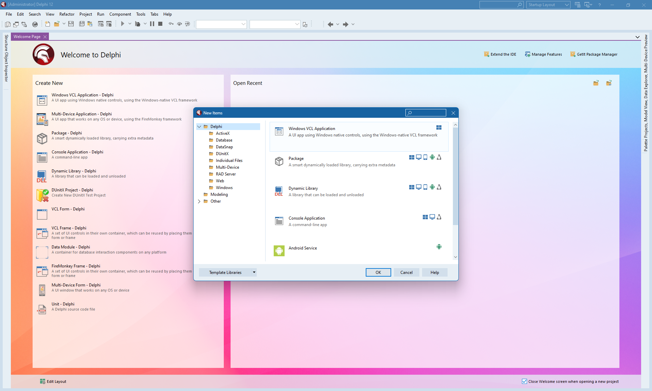Screen dimensions: 652x391
Task: Click the New Items list scrollbar thumb
Action: pyautogui.click(x=455, y=176)
